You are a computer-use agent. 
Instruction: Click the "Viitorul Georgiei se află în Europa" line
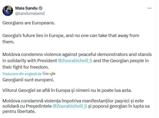(67, 90)
